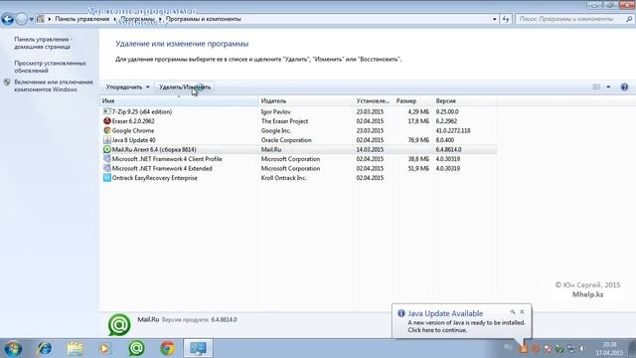Close the Java Update Available balloon
636x358 pixels.
[522, 311]
